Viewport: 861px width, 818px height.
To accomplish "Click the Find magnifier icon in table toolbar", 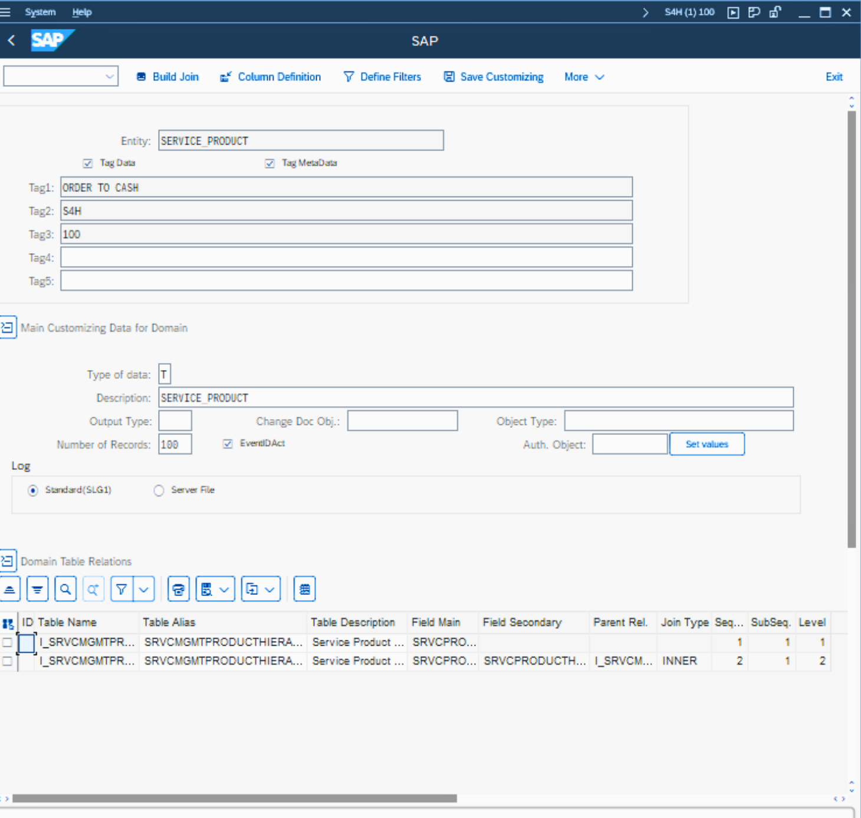I will coord(65,589).
